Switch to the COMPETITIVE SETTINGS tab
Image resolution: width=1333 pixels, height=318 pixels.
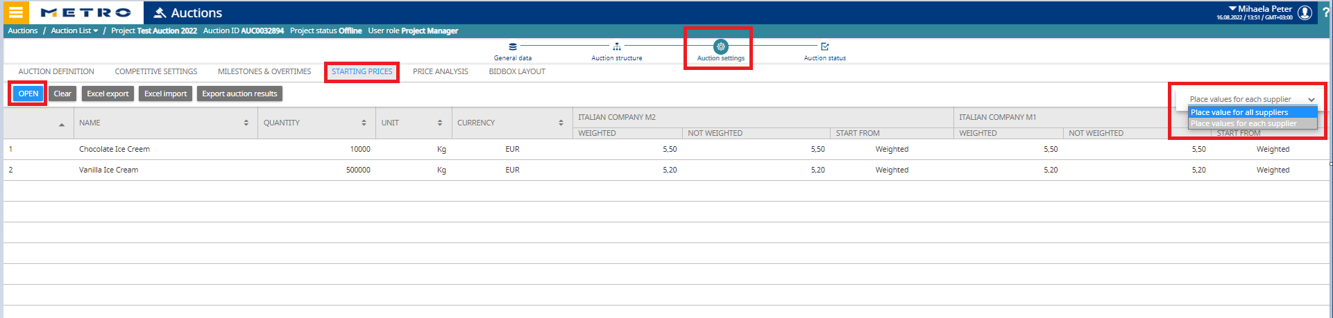[156, 71]
